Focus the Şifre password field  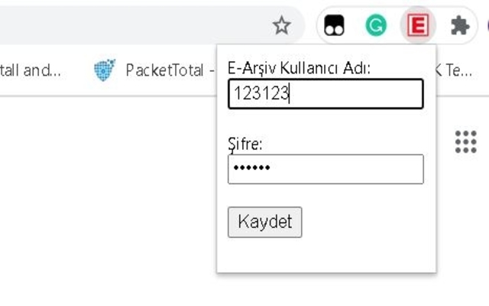(325, 169)
